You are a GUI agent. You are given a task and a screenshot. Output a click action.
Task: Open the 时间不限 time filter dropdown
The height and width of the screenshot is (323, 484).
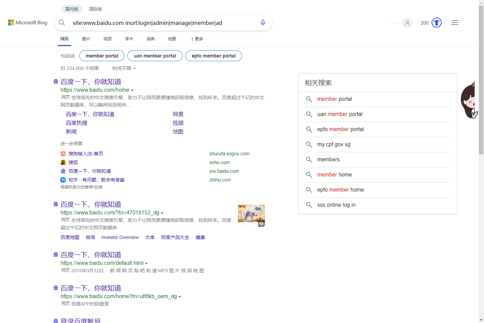(124, 68)
